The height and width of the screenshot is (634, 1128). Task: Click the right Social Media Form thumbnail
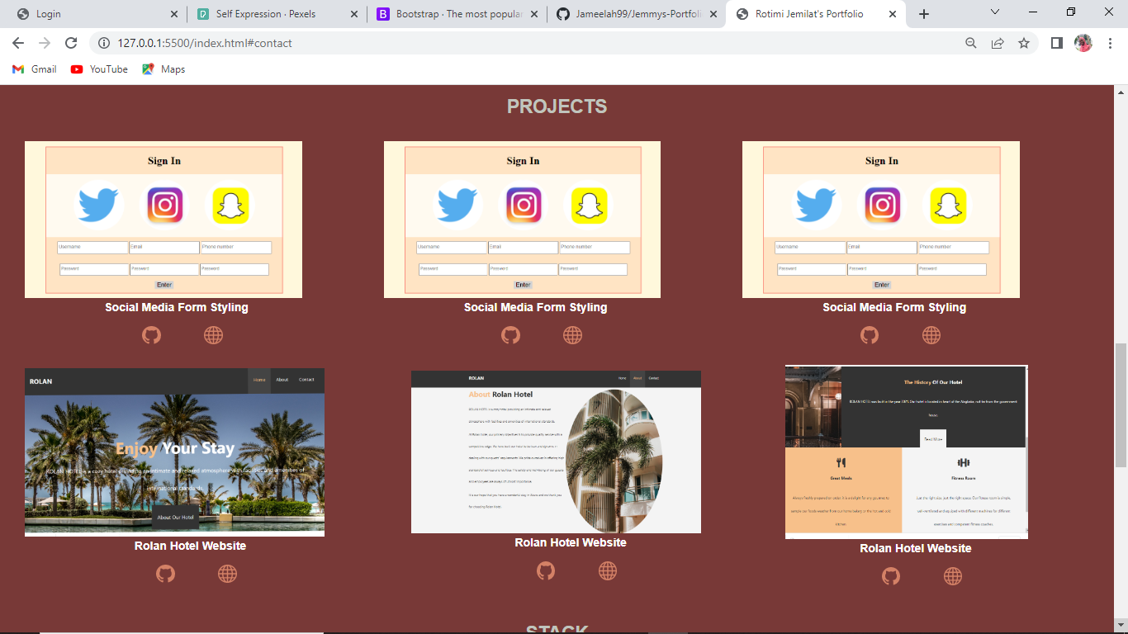881,220
